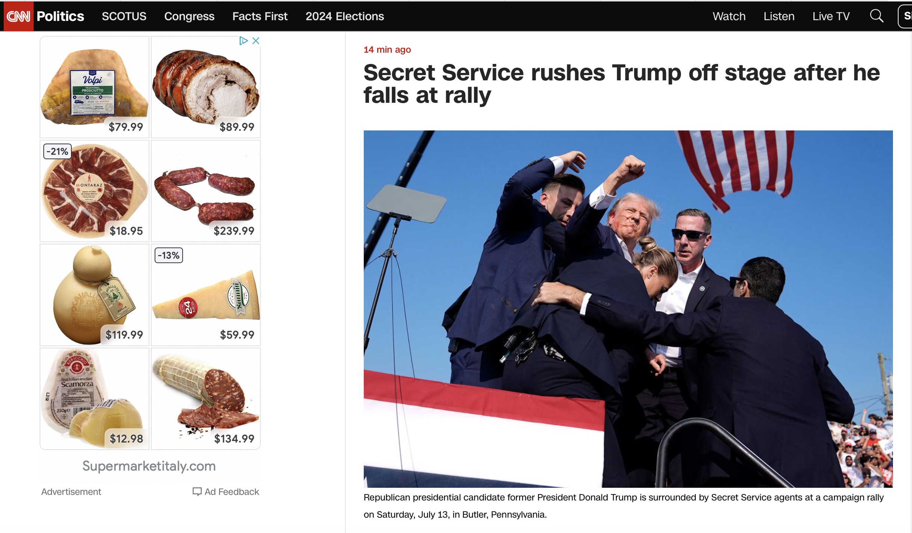Open the search magnifier icon
Screen dimensions: 912x533
tap(877, 16)
